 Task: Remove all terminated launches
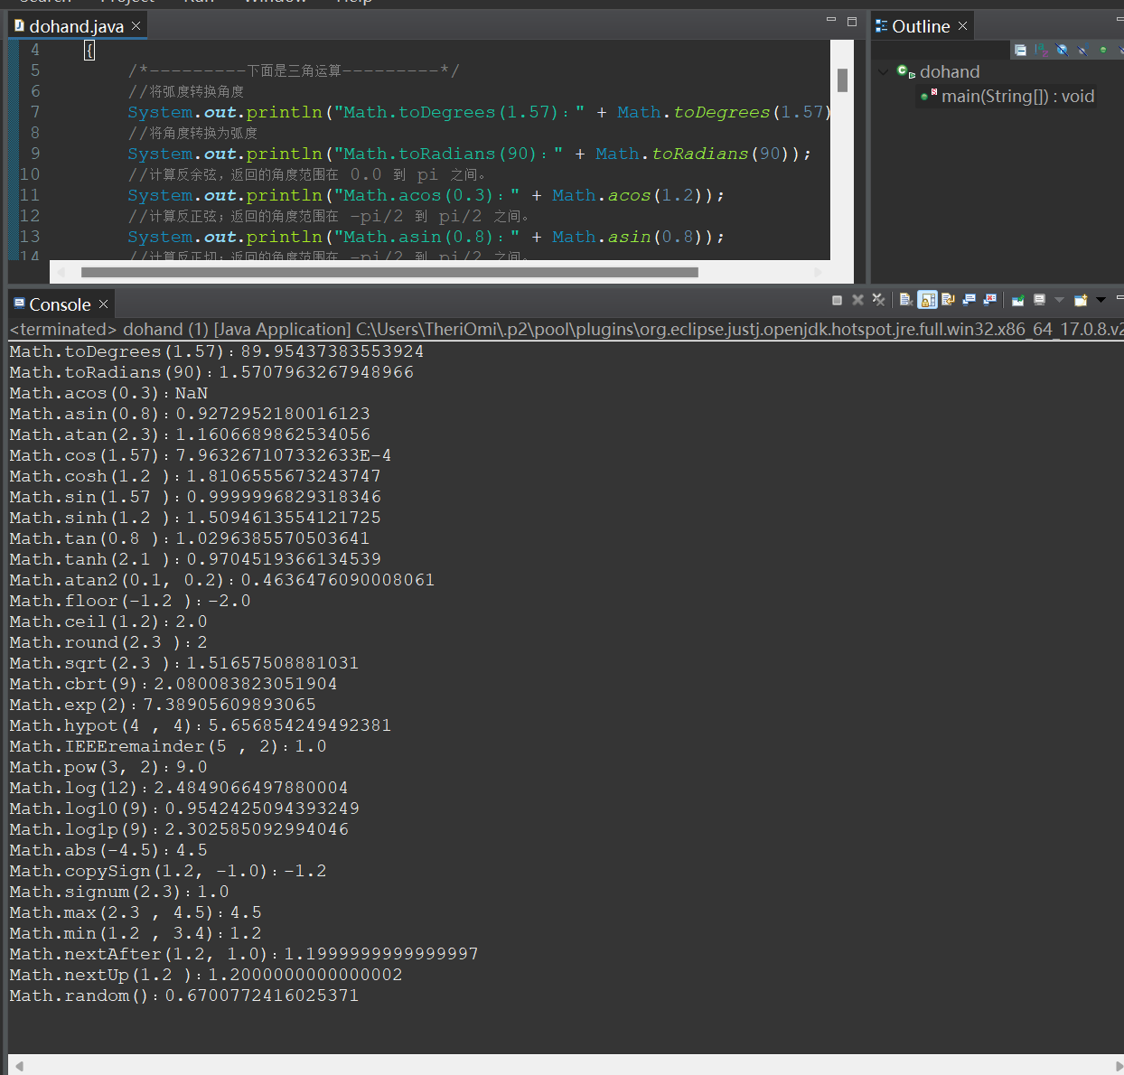(878, 300)
